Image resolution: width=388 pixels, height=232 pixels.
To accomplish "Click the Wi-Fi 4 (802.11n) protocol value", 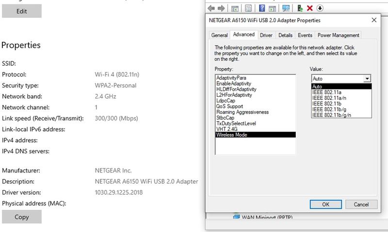I will pyautogui.click(x=117, y=74).
